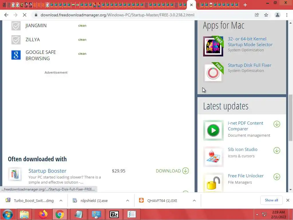Download Free File Unlocker via arrow icon

[277, 177]
